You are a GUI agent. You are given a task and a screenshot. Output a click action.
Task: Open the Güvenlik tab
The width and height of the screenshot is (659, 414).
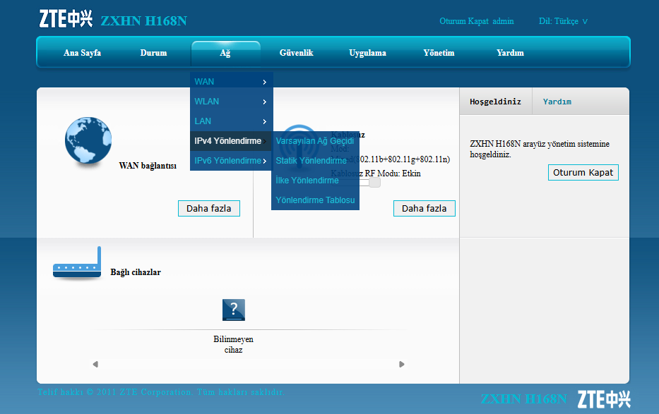(296, 53)
